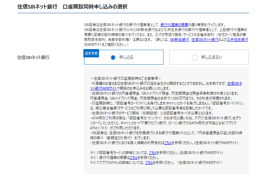This screenshot has width=270, height=180.
Task: Click こちら link in the ※2 銀行代理業の概要 note
Action: pyautogui.click(x=134, y=158)
